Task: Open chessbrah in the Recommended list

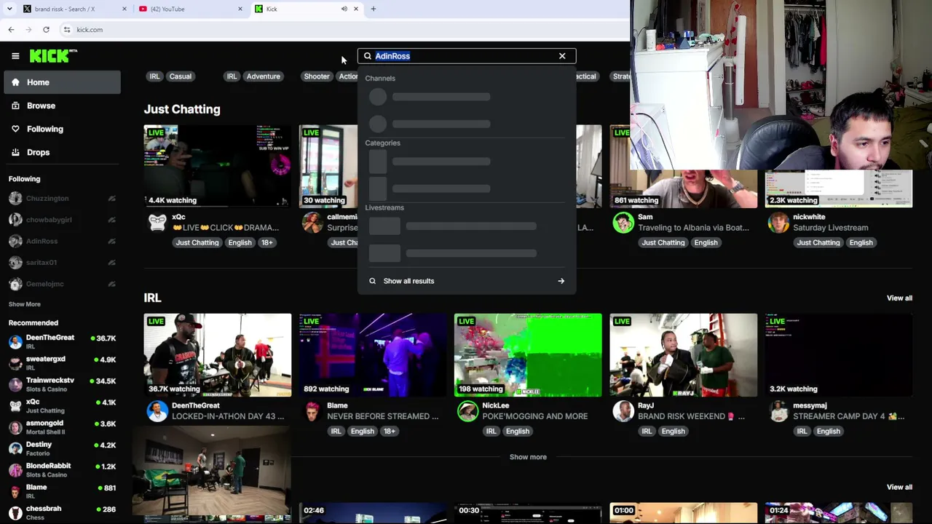Action: click(x=63, y=512)
